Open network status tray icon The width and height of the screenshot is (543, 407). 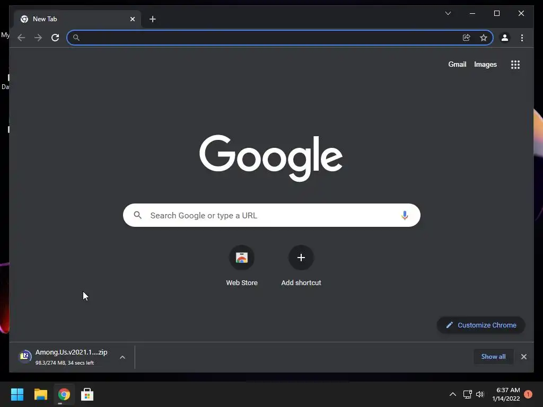468,394
